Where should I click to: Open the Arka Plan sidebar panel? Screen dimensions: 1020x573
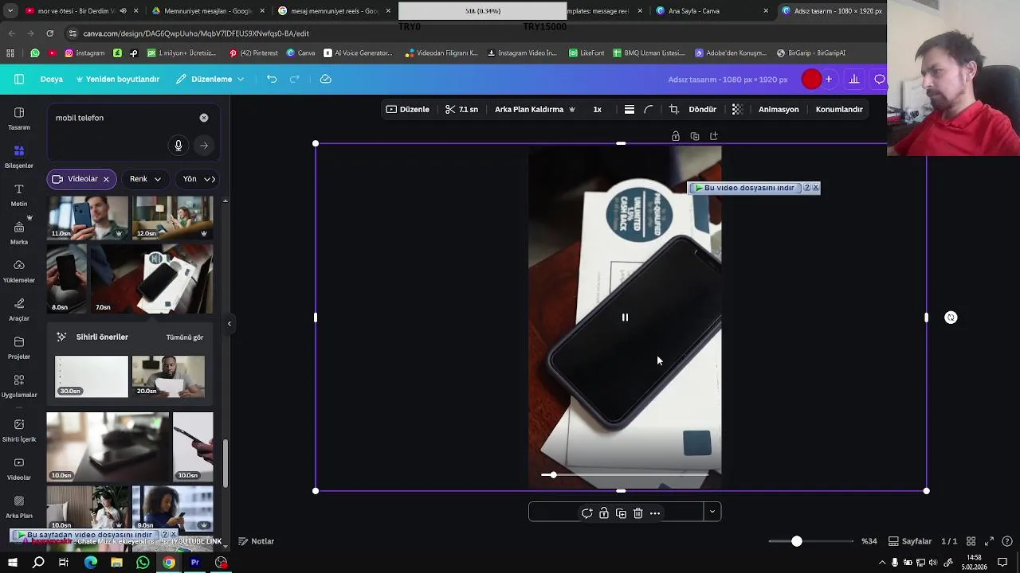[19, 507]
